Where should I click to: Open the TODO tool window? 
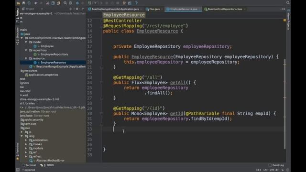point(47,165)
